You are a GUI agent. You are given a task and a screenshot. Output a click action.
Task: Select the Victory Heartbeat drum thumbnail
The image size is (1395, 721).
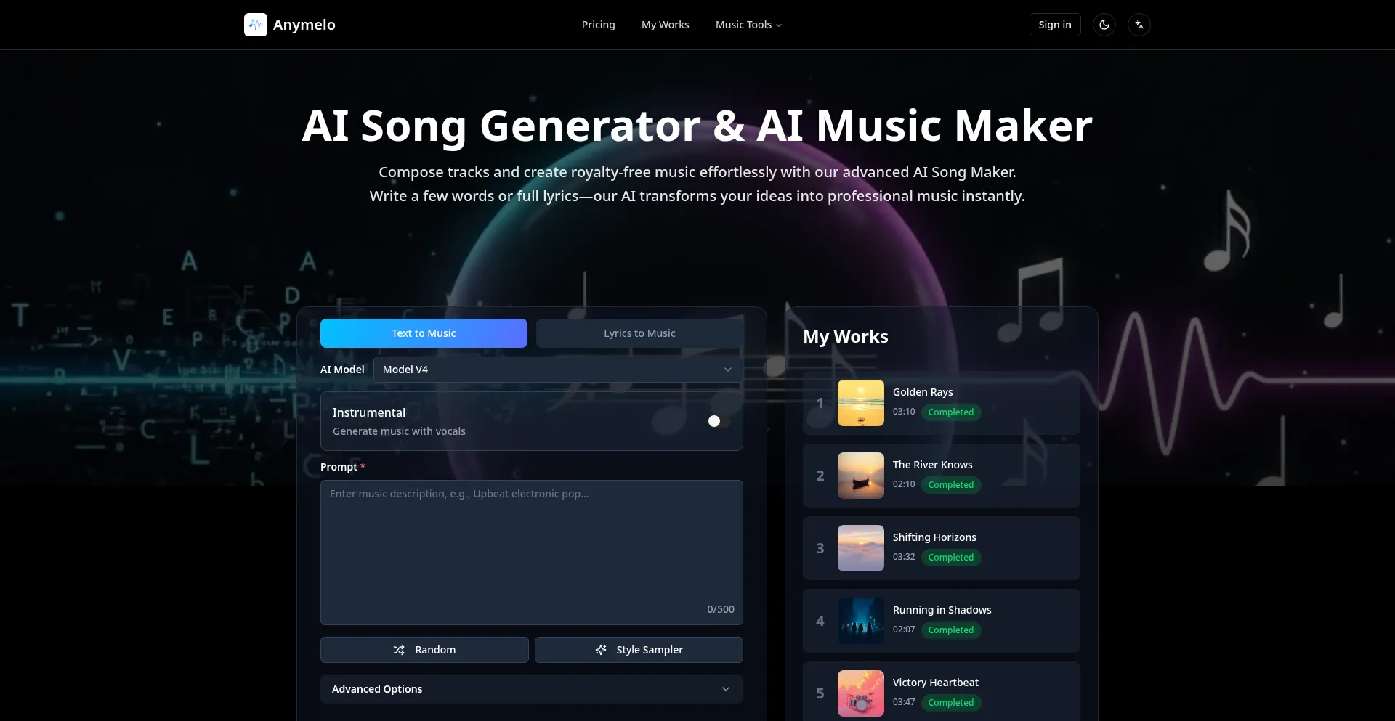point(860,693)
